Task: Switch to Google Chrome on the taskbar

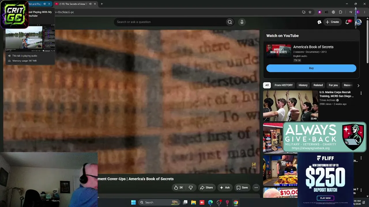Action: tap(236, 202)
